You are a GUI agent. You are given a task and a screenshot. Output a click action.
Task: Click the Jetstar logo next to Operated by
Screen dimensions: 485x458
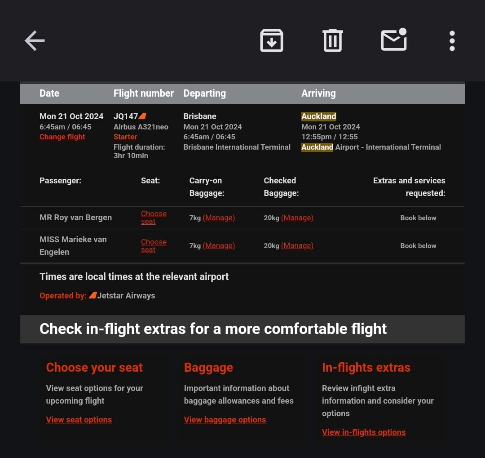tap(93, 295)
